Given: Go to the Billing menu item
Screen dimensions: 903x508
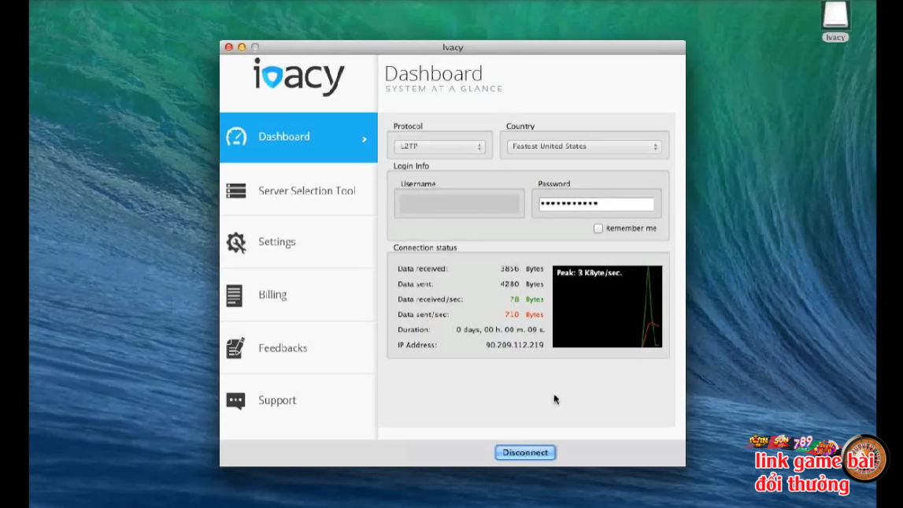Looking at the screenshot, I should (298, 295).
